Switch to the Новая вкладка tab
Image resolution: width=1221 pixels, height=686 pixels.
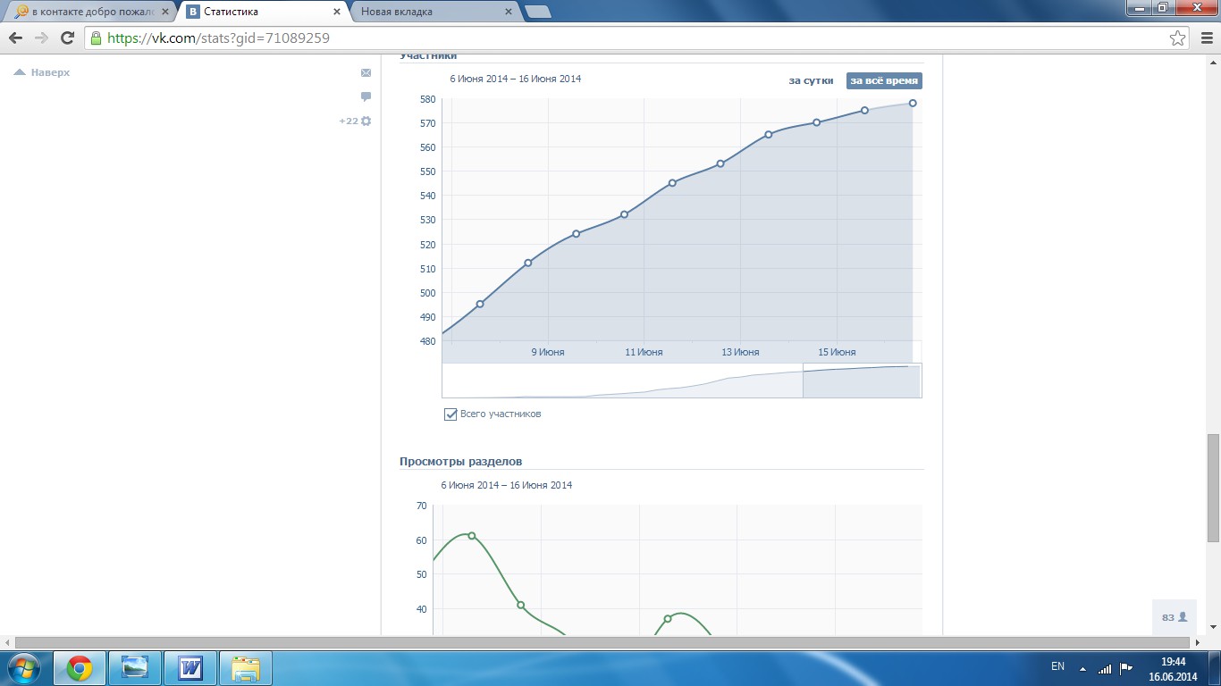click(x=436, y=12)
